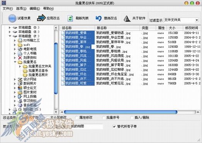The height and width of the screenshot is (143, 202).
Task: Open the 文件(F) menu
Action: click(x=8, y=8)
